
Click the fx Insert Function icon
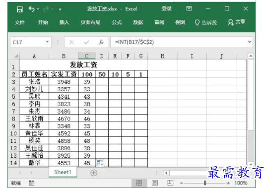pyautogui.click(x=101, y=42)
